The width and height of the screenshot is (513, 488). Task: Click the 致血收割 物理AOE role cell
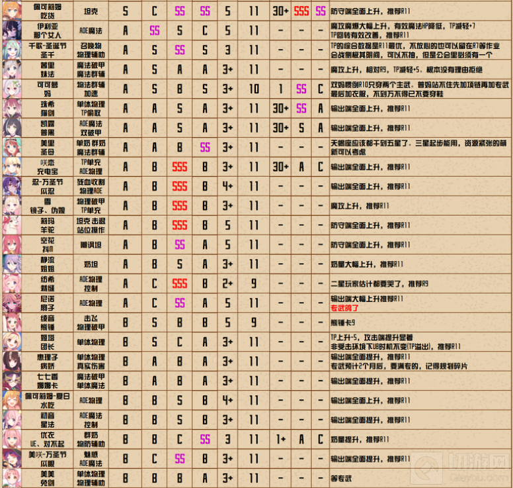[x=91, y=187]
